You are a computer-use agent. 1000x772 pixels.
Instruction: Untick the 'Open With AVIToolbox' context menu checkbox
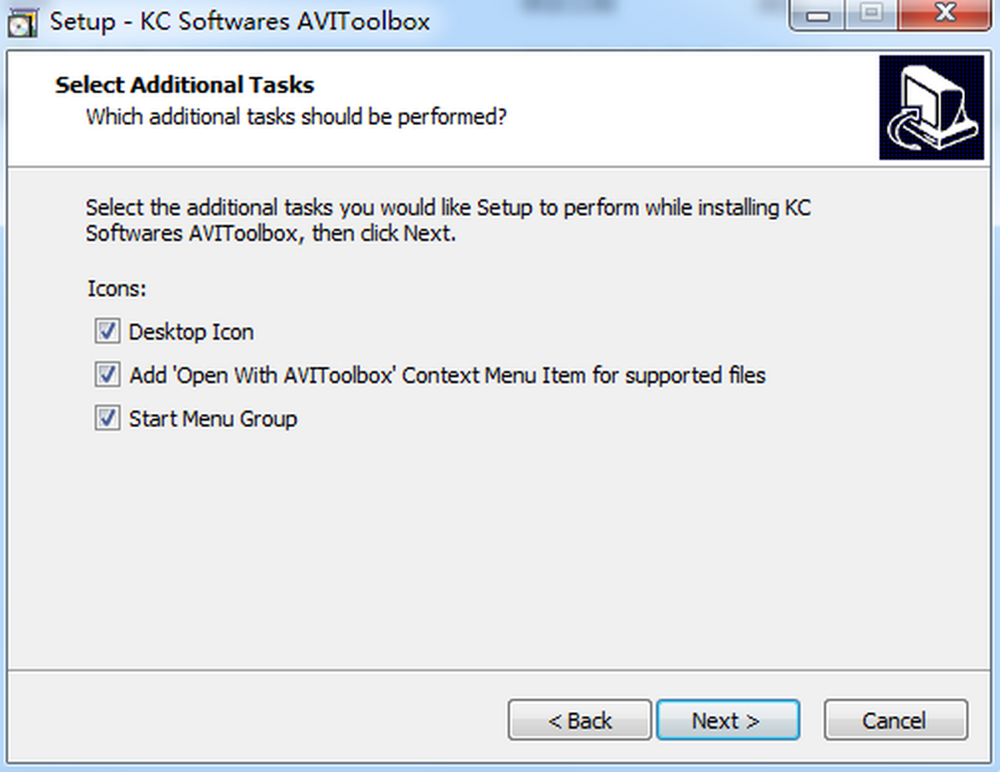click(106, 375)
